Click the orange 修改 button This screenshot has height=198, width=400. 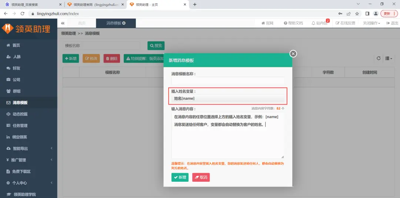click(91, 59)
